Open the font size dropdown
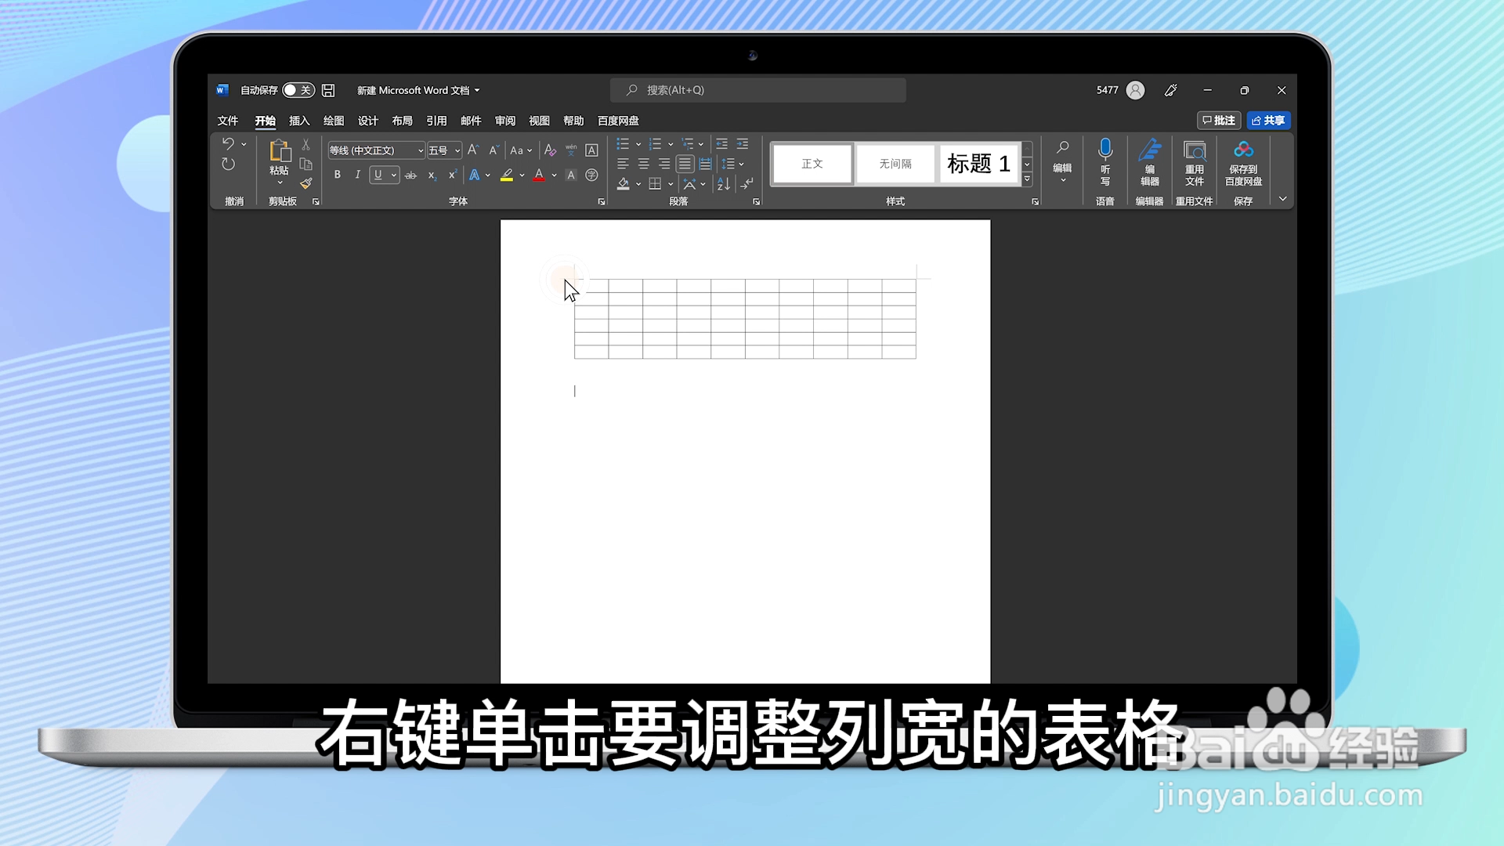The image size is (1504, 846). [x=457, y=150]
